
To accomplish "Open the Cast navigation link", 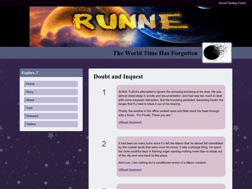I will click(x=51, y=108).
